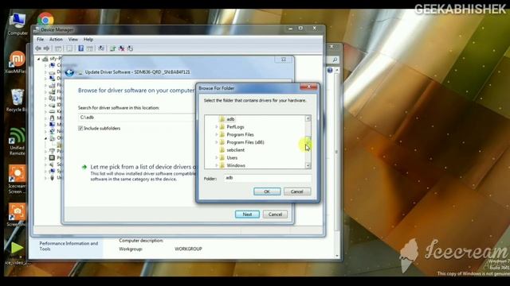510x286 pixels.
Task: Select the PerfLogs folder name
Action: pyautogui.click(x=235, y=127)
